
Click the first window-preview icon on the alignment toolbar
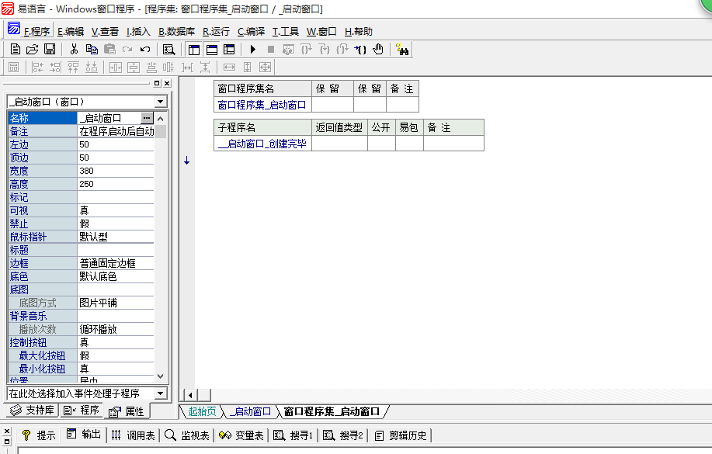click(14, 68)
